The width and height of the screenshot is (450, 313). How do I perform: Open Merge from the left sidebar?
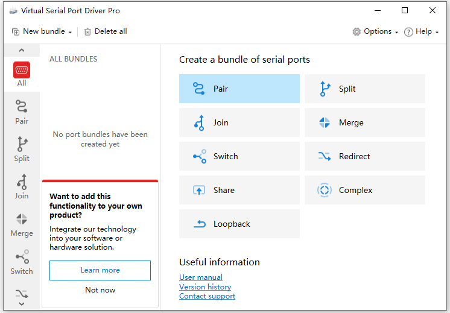coord(22,224)
